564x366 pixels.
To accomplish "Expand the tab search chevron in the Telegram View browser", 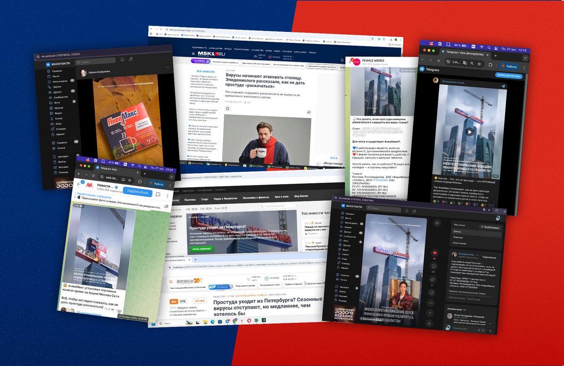I will (525, 58).
